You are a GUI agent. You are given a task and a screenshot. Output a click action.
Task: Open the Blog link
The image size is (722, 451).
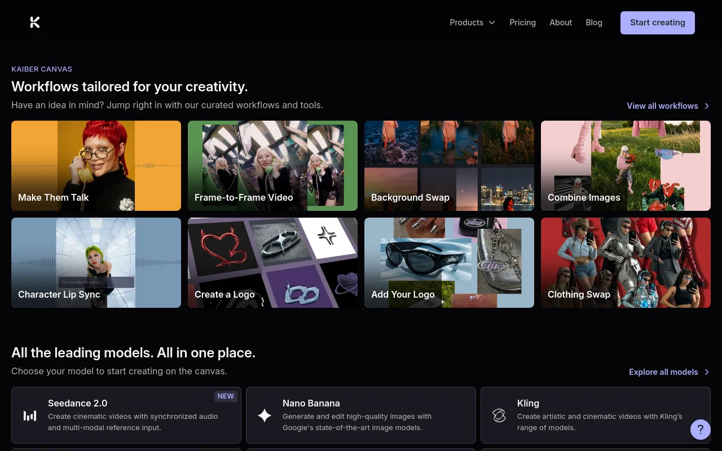tap(594, 23)
